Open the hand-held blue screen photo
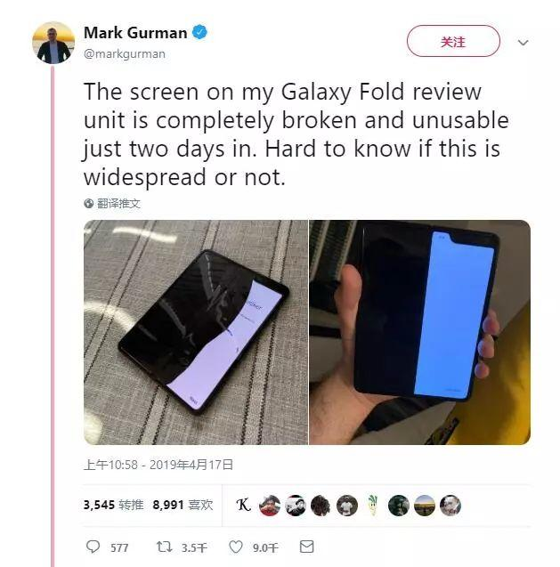This screenshot has height=567, width=560. click(419, 332)
